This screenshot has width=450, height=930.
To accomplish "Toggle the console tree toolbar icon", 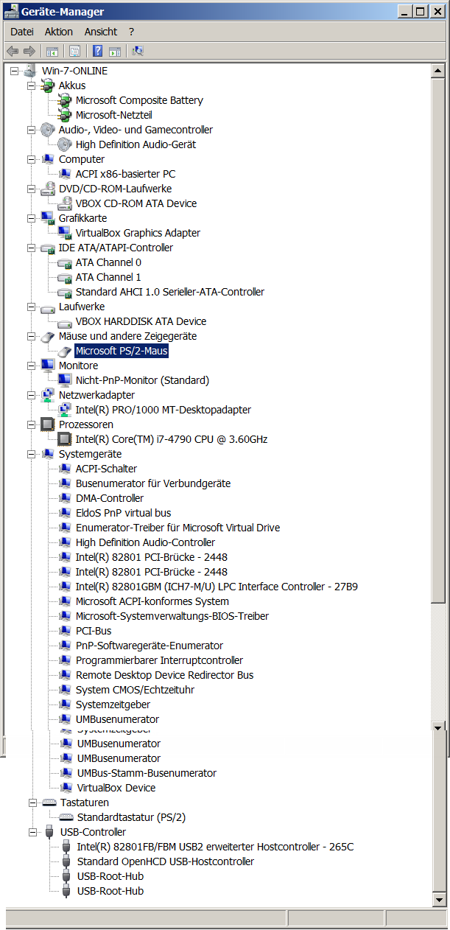I will (x=52, y=51).
